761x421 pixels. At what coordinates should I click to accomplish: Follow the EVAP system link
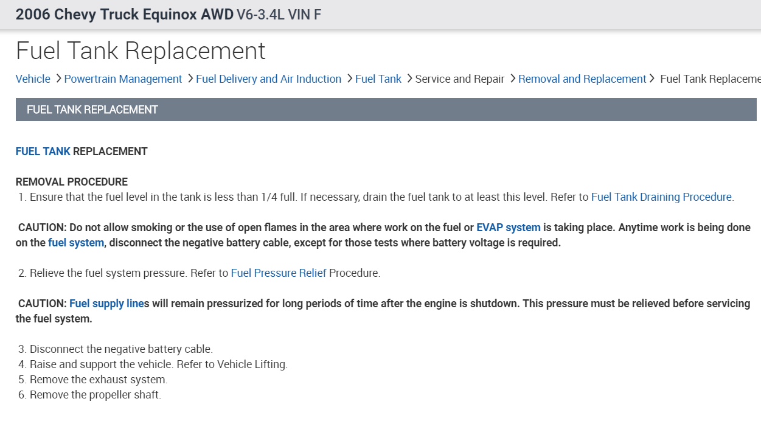click(x=509, y=228)
